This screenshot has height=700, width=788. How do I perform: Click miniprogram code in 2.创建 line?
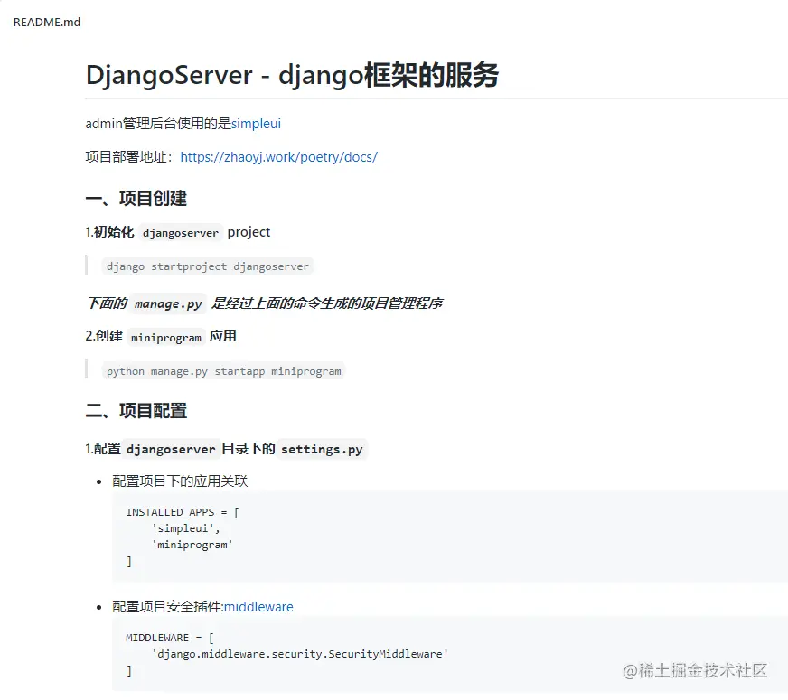click(166, 338)
